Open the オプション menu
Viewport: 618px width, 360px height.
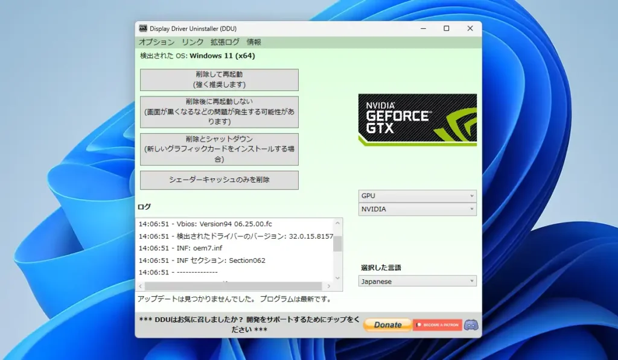[156, 42]
